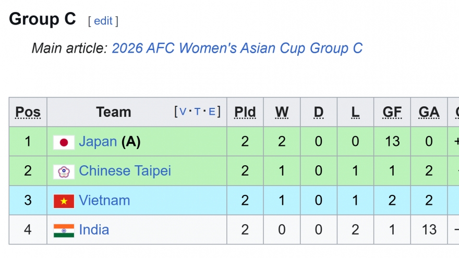The height and width of the screenshot is (258, 459).
Task: Click the Vietnam flag icon
Action: (x=64, y=201)
